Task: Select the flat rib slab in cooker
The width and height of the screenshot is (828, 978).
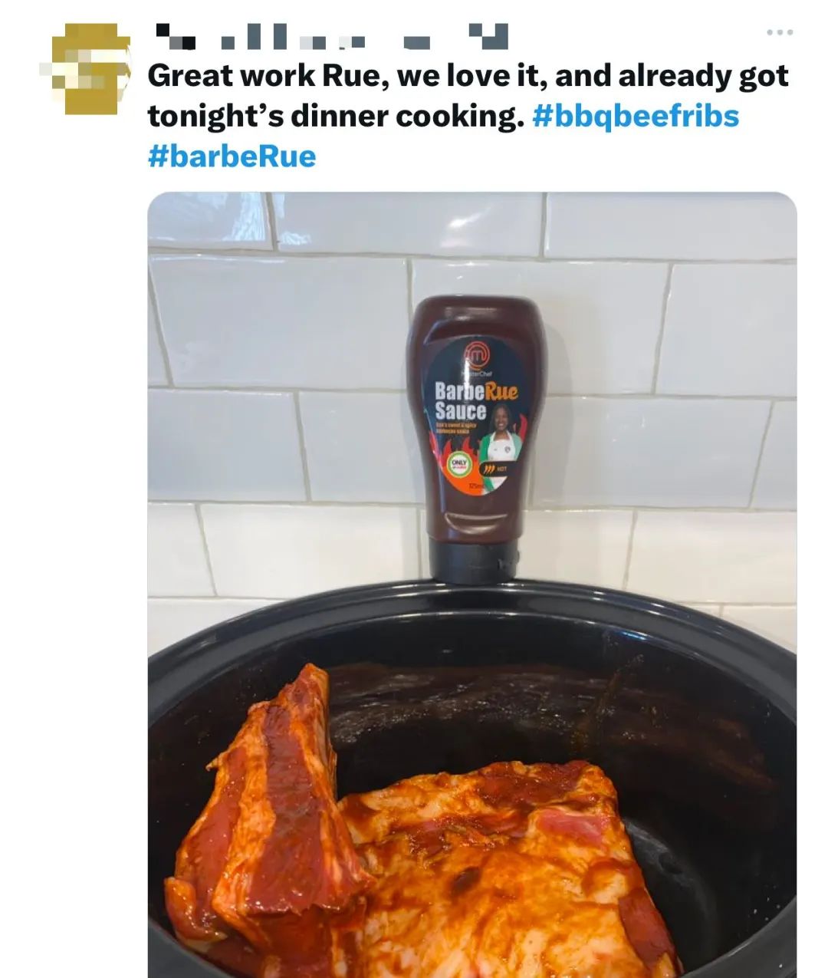Action: [506, 867]
